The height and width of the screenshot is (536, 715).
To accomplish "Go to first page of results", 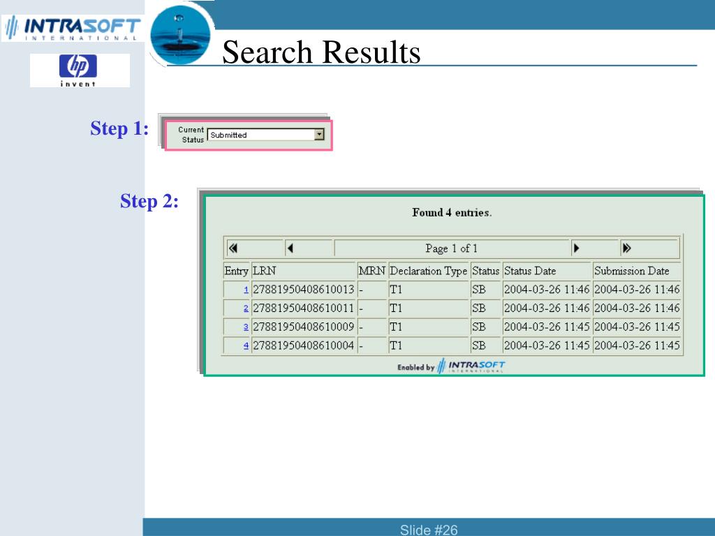I will tap(233, 248).
